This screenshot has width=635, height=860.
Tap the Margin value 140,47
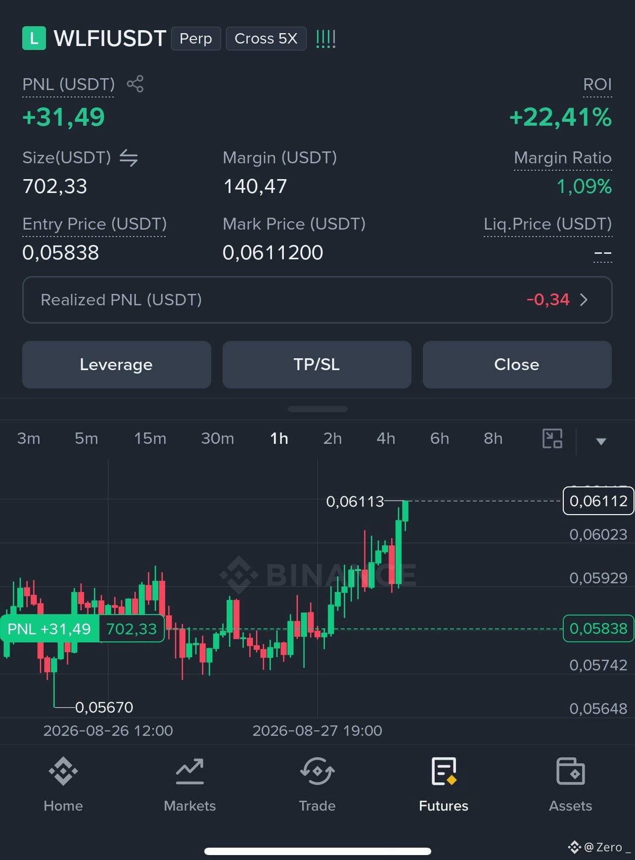[x=255, y=187]
